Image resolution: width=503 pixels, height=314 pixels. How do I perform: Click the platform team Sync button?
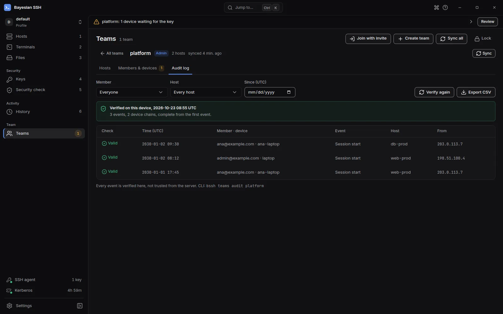(x=484, y=53)
